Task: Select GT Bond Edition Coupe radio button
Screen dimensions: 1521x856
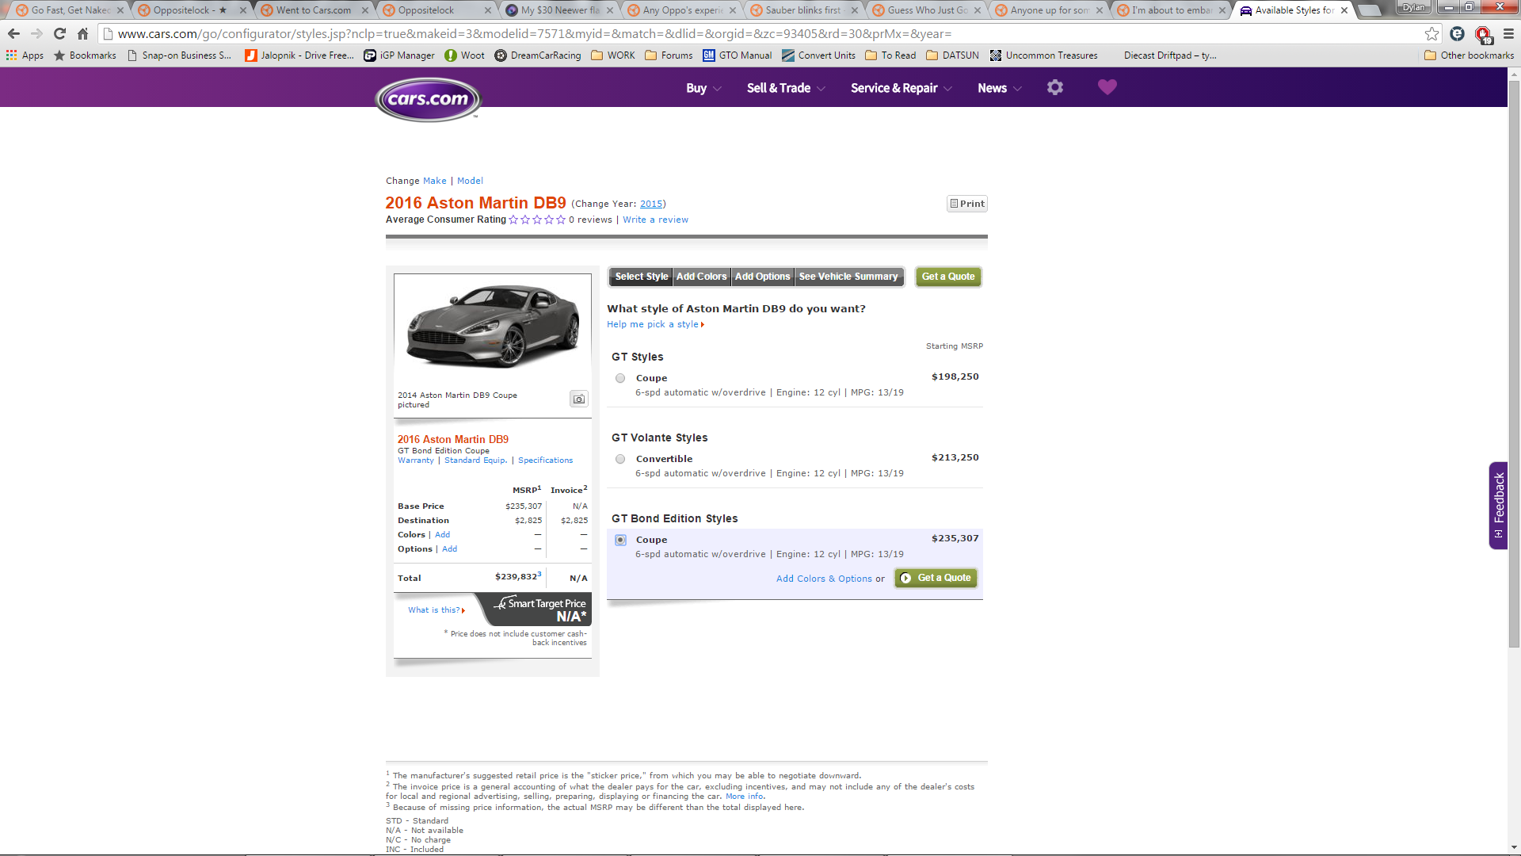Action: click(620, 540)
